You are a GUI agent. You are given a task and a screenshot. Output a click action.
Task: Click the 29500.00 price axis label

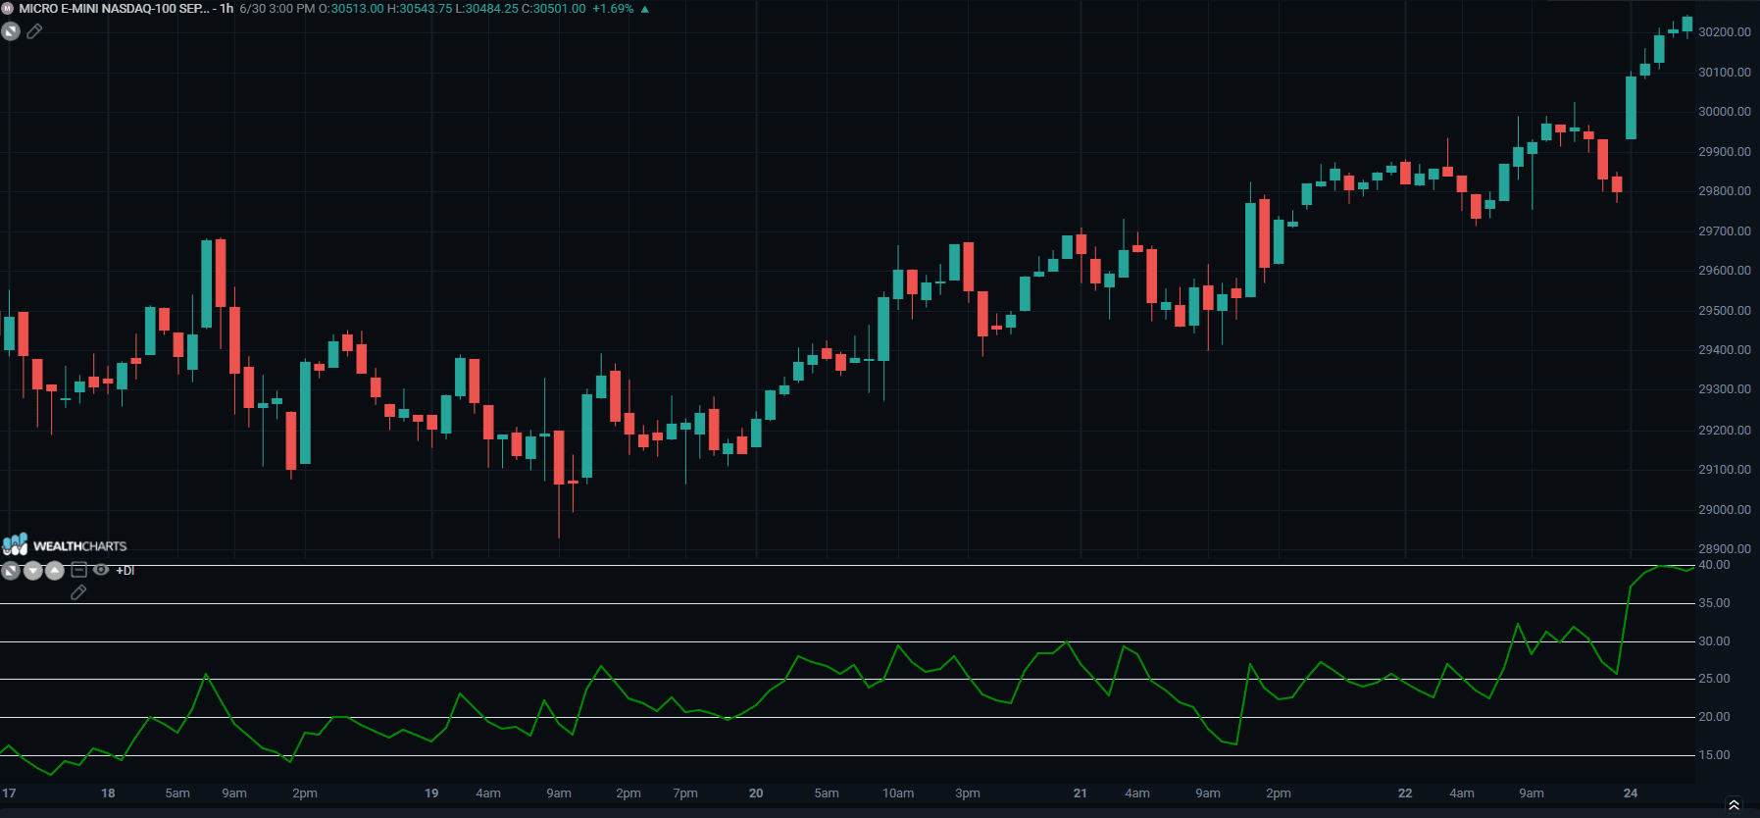[1725, 311]
